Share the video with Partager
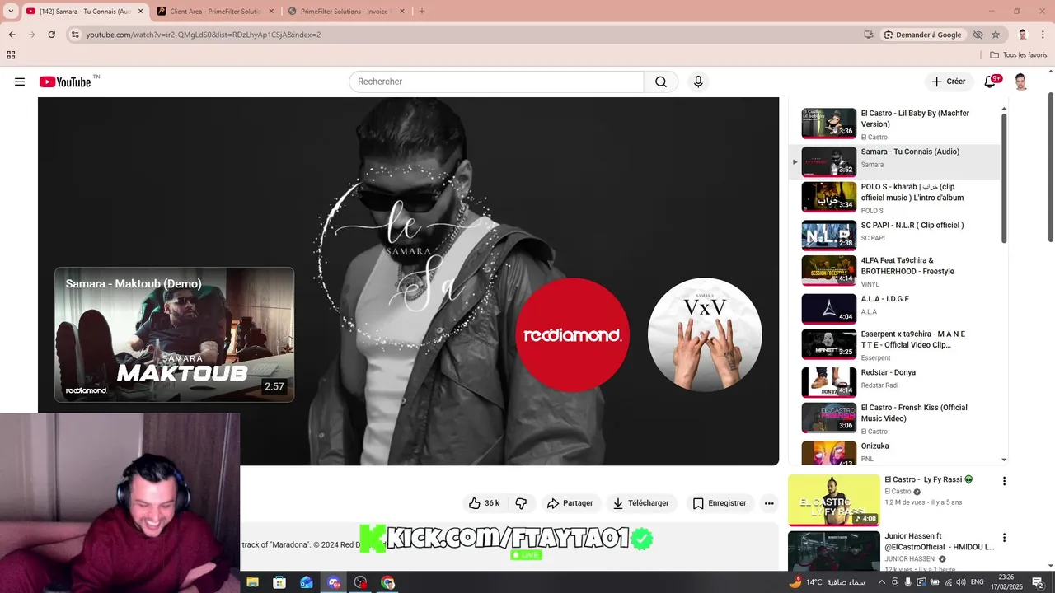1055x593 pixels. click(570, 503)
